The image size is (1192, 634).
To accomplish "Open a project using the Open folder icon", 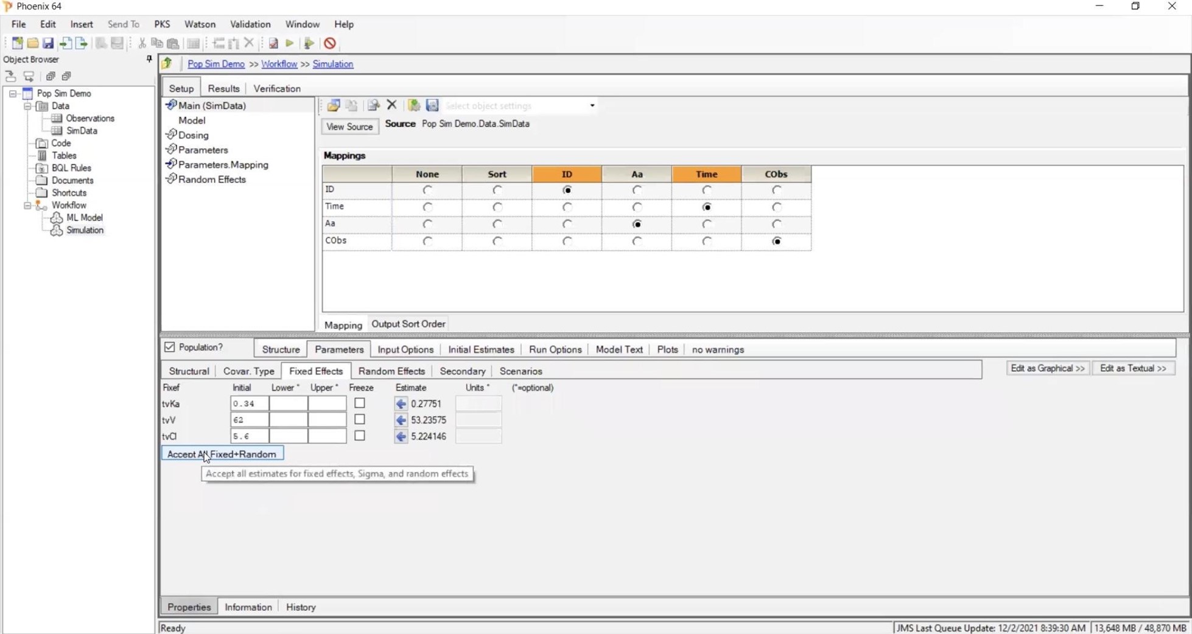I will tap(33, 43).
